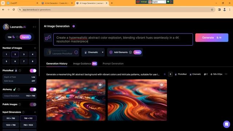Click the Output Resolution 1152 × 768 field

tap(19, 96)
